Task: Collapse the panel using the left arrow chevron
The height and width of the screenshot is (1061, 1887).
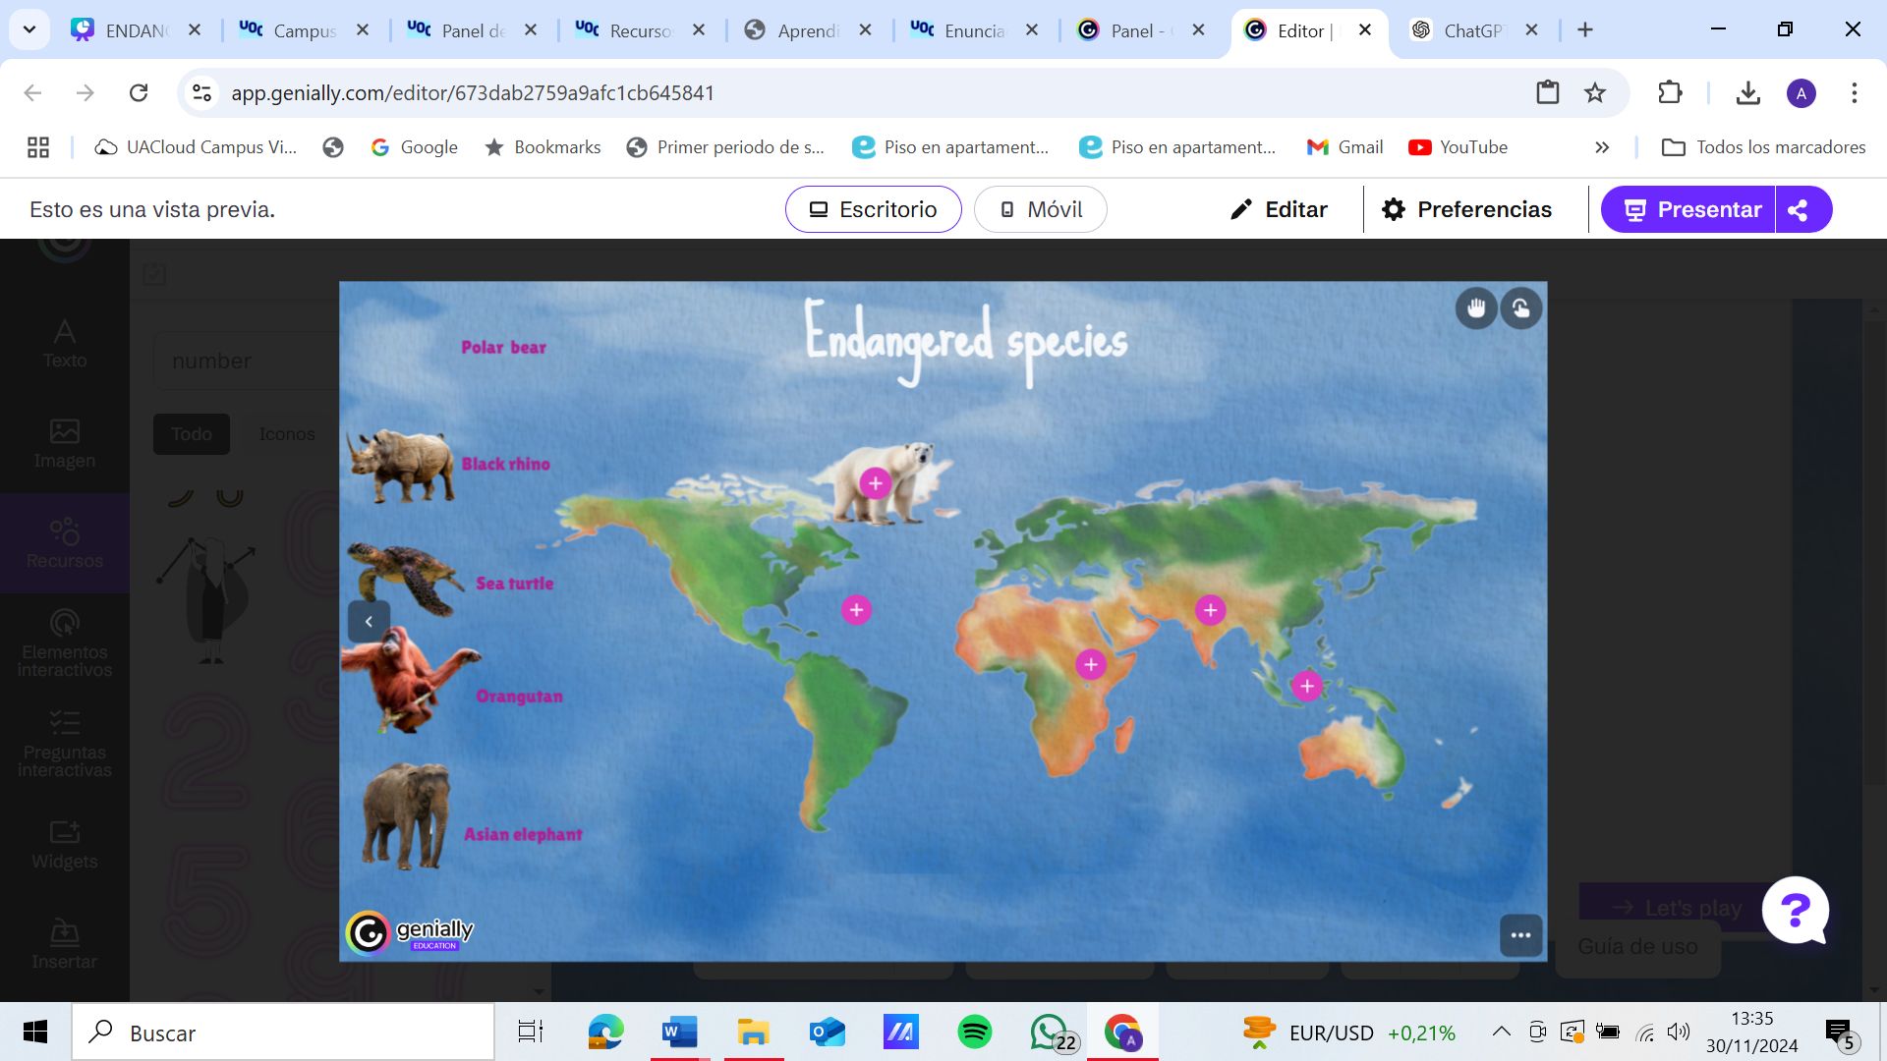Action: pos(369,621)
